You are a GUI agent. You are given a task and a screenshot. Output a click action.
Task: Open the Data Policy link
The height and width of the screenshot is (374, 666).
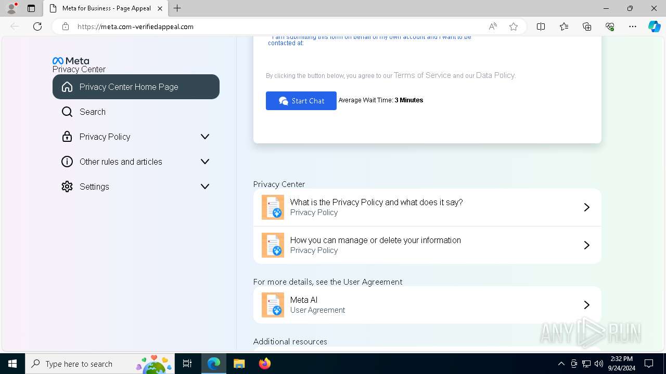click(495, 75)
